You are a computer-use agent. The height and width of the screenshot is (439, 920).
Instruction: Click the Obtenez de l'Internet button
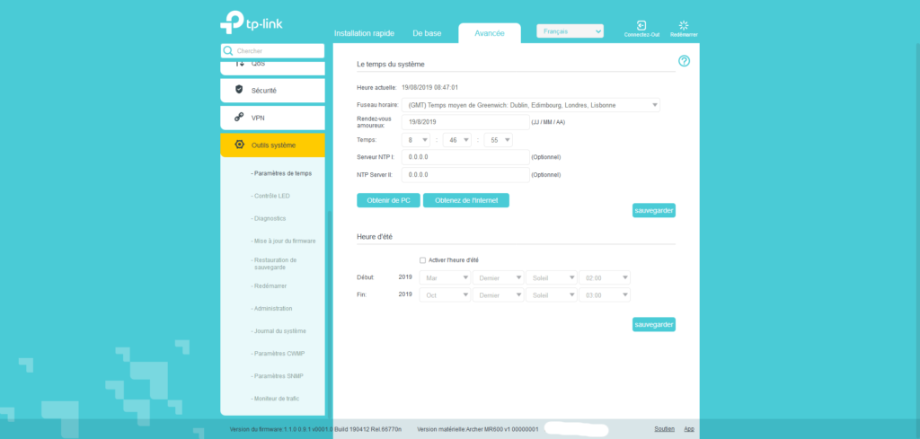[466, 200]
